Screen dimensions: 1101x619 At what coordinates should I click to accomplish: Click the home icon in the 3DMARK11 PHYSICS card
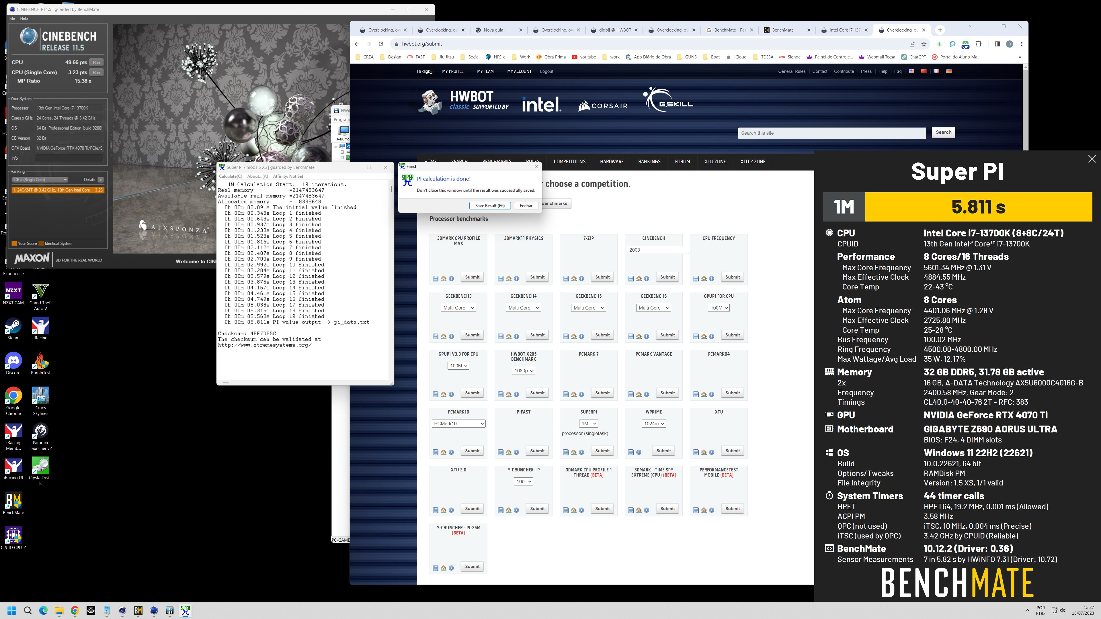tap(509, 279)
